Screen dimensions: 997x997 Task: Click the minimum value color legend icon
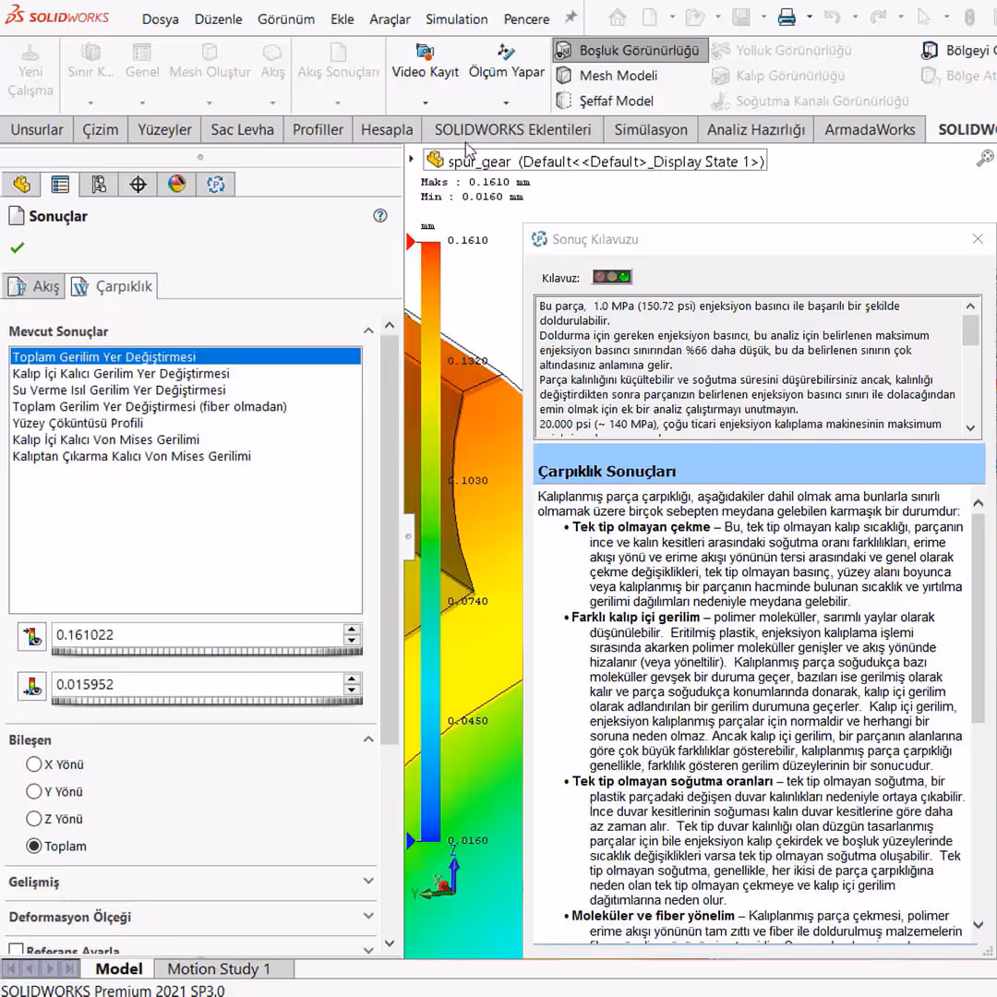point(31,686)
